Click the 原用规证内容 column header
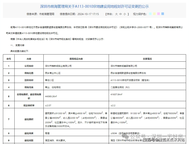 click(76, 59)
